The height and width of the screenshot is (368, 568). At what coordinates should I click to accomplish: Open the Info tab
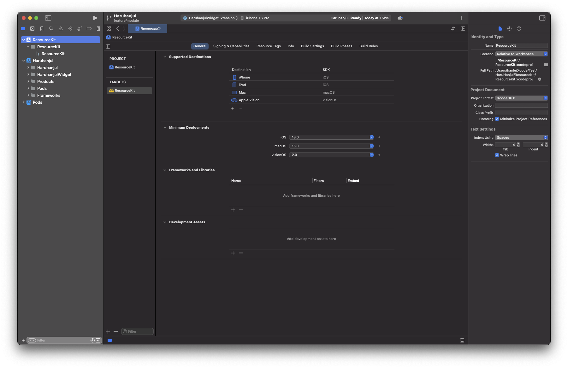point(291,46)
